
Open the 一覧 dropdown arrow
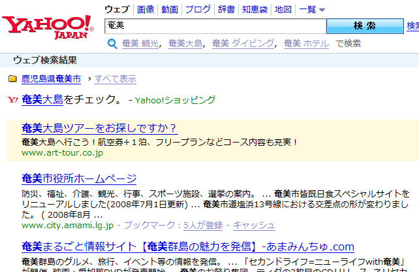322,10
